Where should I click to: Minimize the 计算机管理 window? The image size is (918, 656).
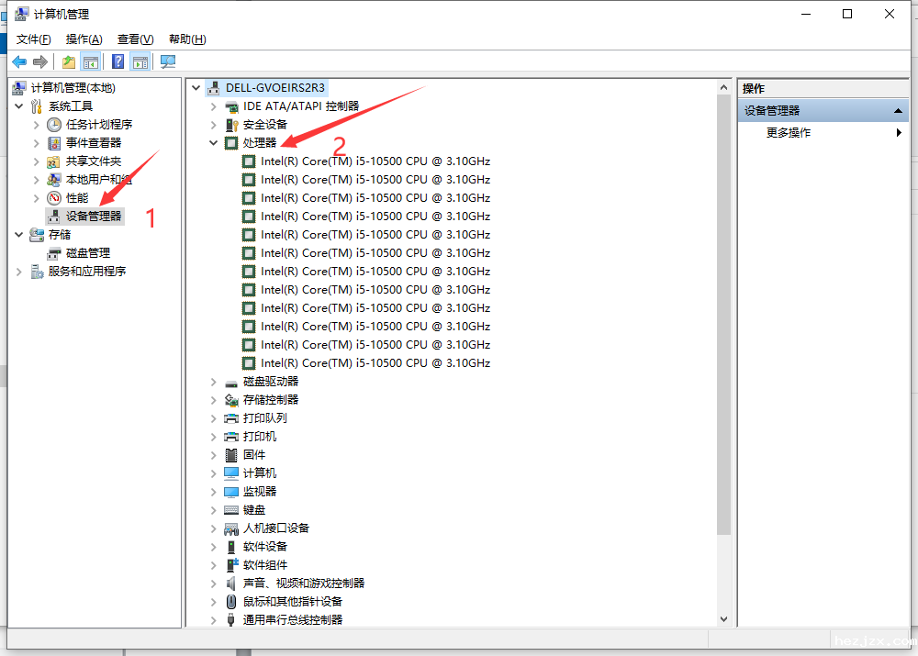pyautogui.click(x=806, y=14)
